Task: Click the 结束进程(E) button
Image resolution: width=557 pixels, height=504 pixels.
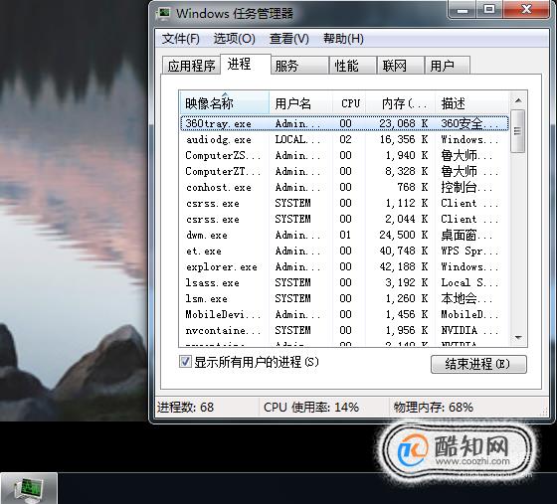Action: [478, 364]
